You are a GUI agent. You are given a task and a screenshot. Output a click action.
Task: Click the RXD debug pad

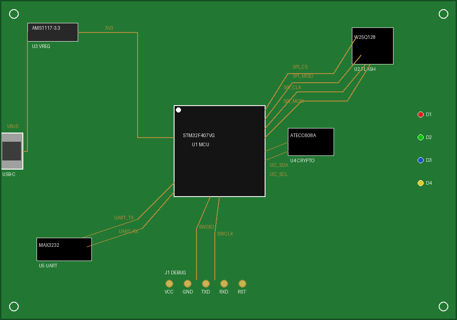click(x=224, y=283)
